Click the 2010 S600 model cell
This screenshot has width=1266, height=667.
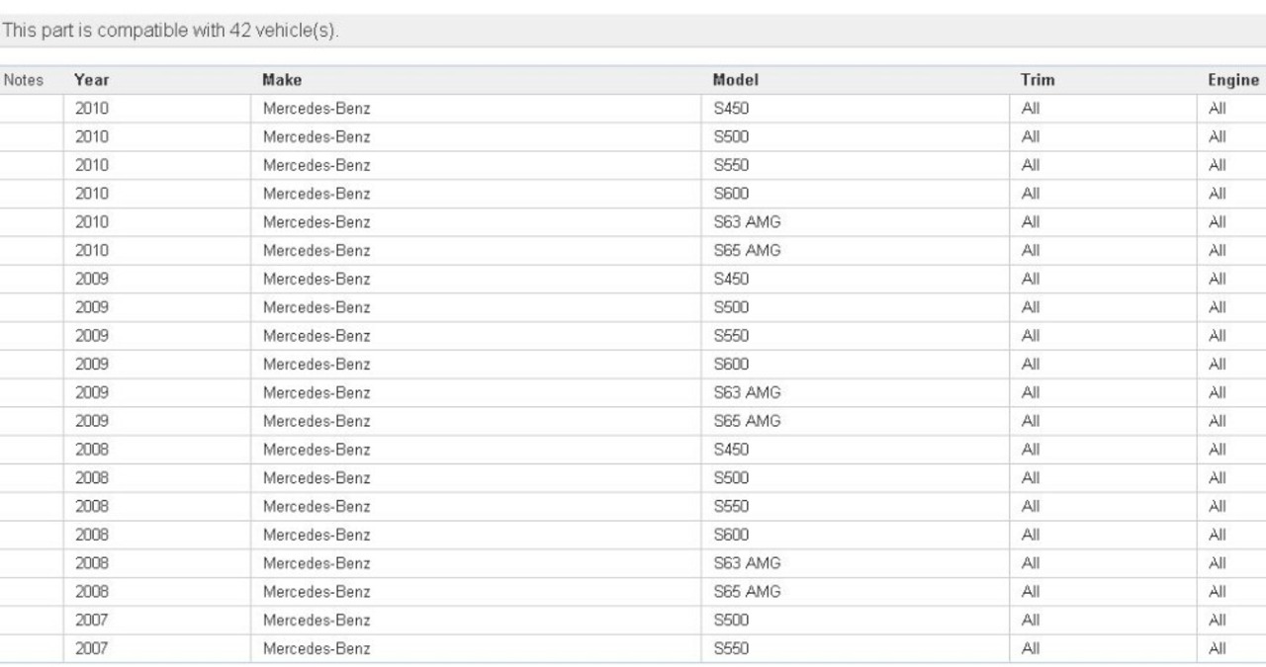[856, 194]
